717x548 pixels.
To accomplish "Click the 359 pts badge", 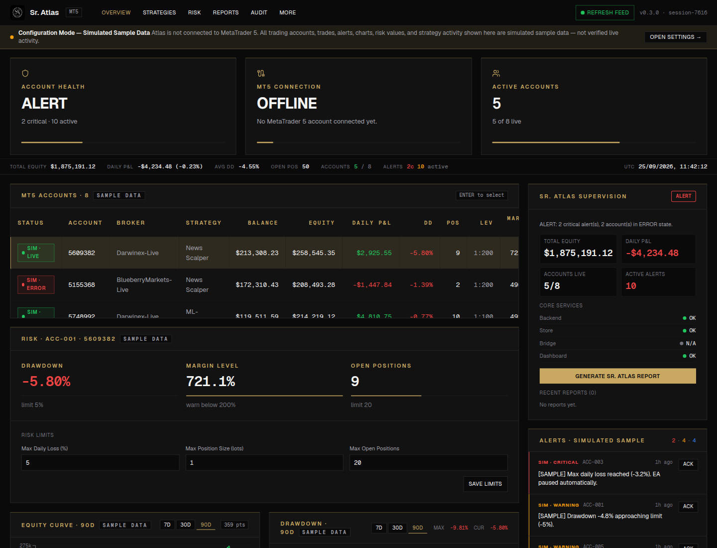I will (235, 525).
